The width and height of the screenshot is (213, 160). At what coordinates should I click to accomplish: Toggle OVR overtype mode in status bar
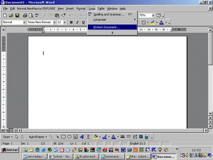pos(124,143)
